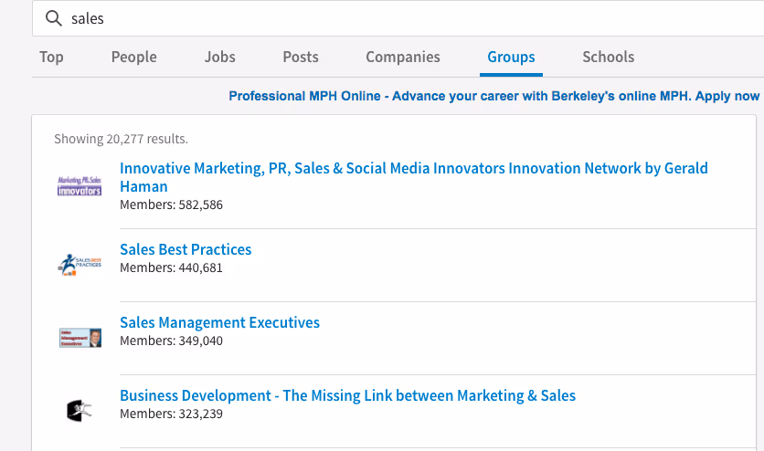Click the search field containing "sales"
Screen dimensions: 764x451
366,18
